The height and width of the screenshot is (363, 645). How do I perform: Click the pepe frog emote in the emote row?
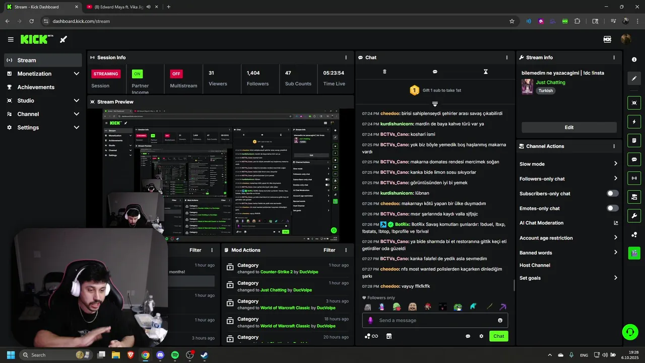click(x=458, y=307)
